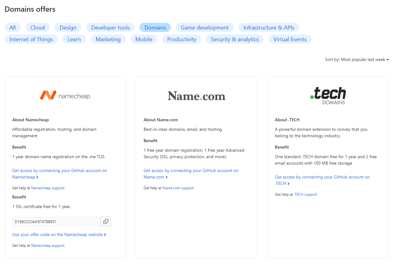
Task: Click text '1 year domain name registration on the .me TLD.'
Action: (59, 157)
